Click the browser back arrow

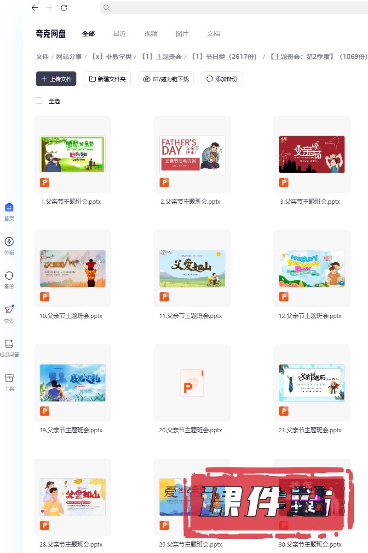click(34, 7)
